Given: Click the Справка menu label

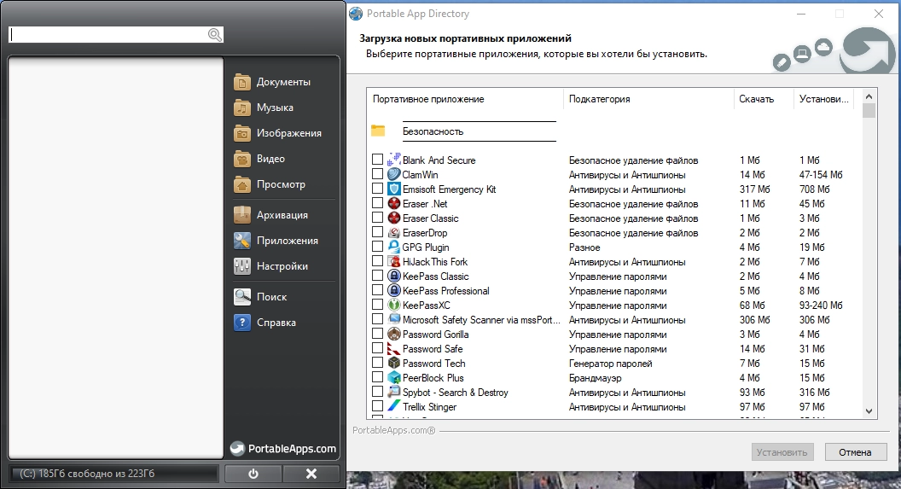Looking at the screenshot, I should (x=276, y=323).
